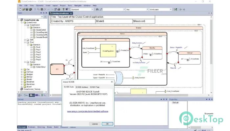Select the Prop3 operator in tree
Image resolution: width=230 pixels, height=131 pixels.
click(38, 55)
